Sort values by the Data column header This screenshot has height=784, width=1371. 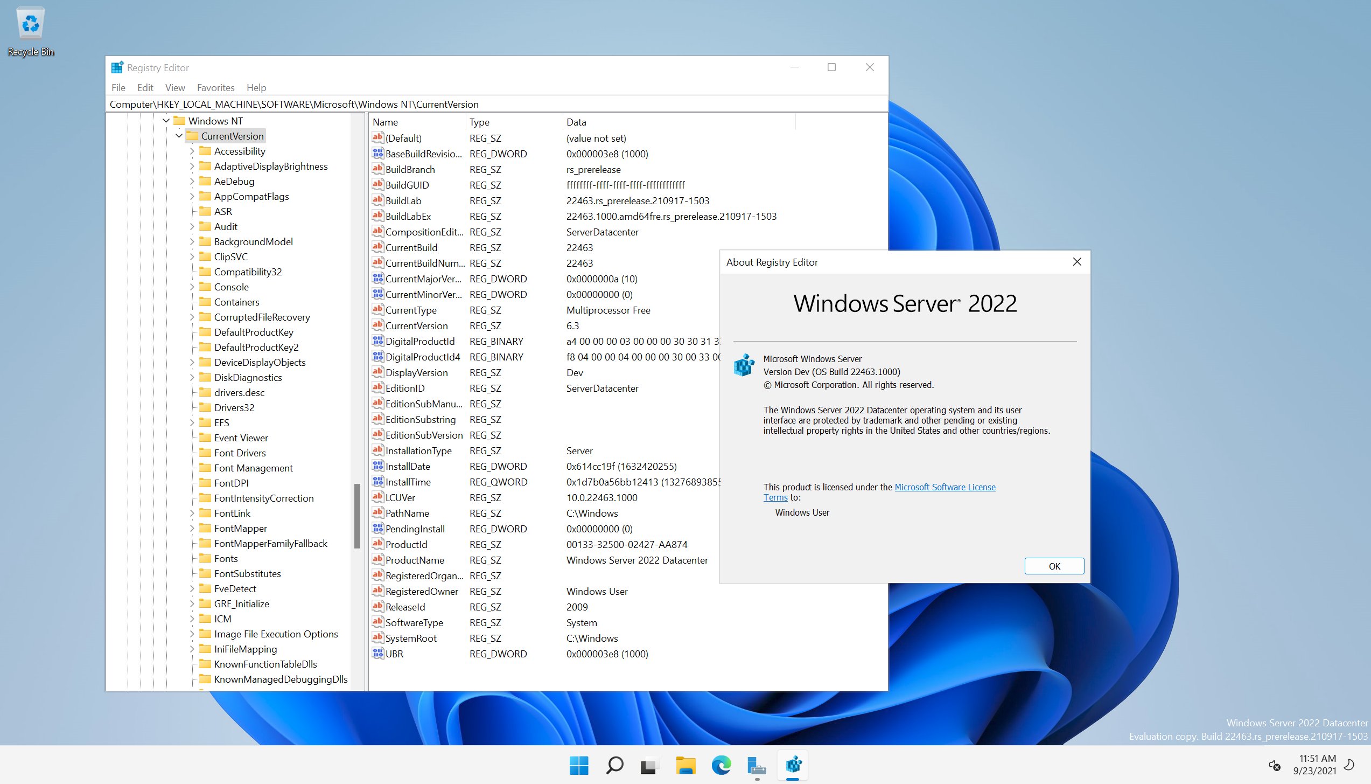point(678,122)
